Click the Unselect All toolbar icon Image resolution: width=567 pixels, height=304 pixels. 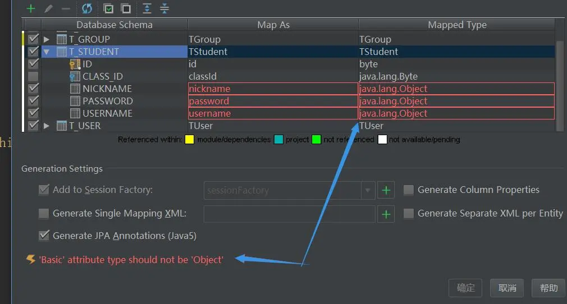[126, 8]
